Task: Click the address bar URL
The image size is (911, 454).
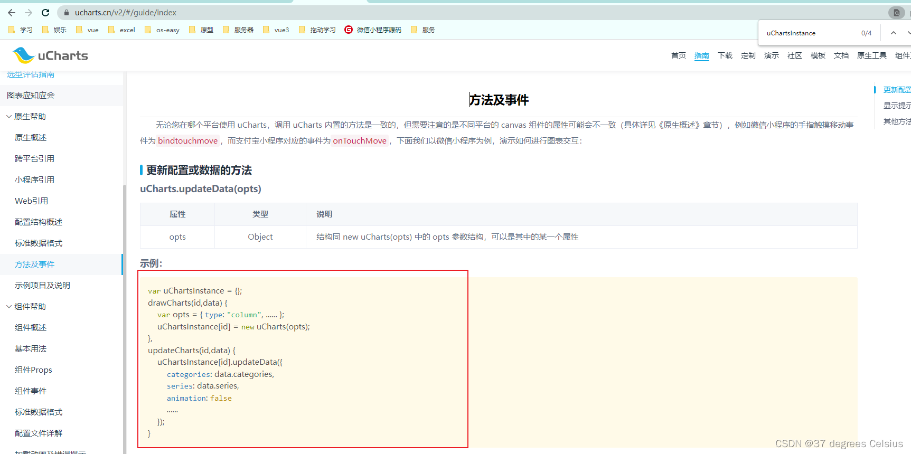Action: tap(126, 12)
